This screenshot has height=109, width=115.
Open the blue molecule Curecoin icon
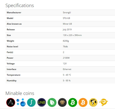point(21,102)
